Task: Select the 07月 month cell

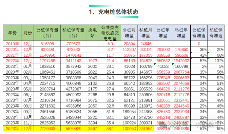Action: (x=28, y=100)
